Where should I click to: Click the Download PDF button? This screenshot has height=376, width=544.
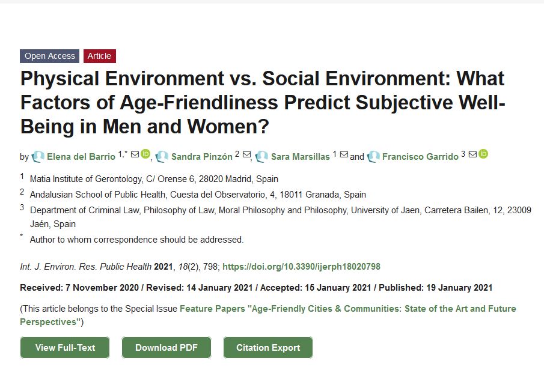[x=167, y=348]
